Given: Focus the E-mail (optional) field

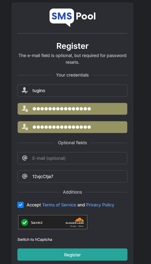Looking at the screenshot, I should 72,158.
